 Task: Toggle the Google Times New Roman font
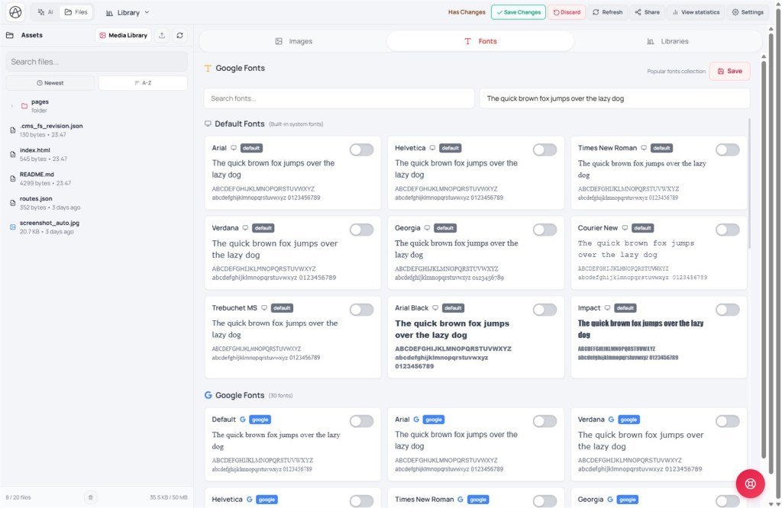544,501
